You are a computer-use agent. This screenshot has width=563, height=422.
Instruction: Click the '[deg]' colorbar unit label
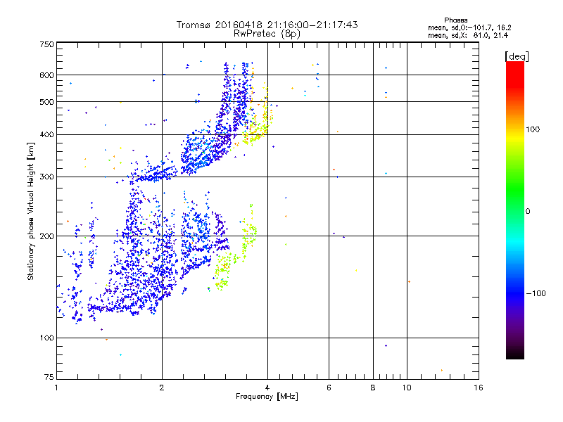pos(517,57)
